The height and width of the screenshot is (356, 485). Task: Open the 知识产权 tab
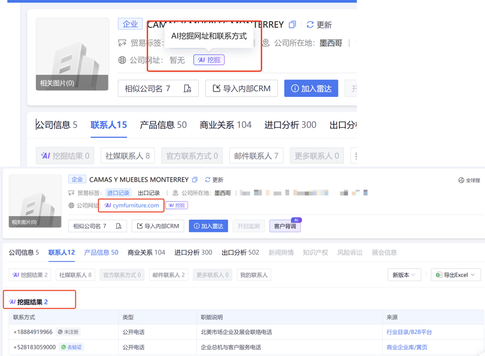click(x=315, y=252)
